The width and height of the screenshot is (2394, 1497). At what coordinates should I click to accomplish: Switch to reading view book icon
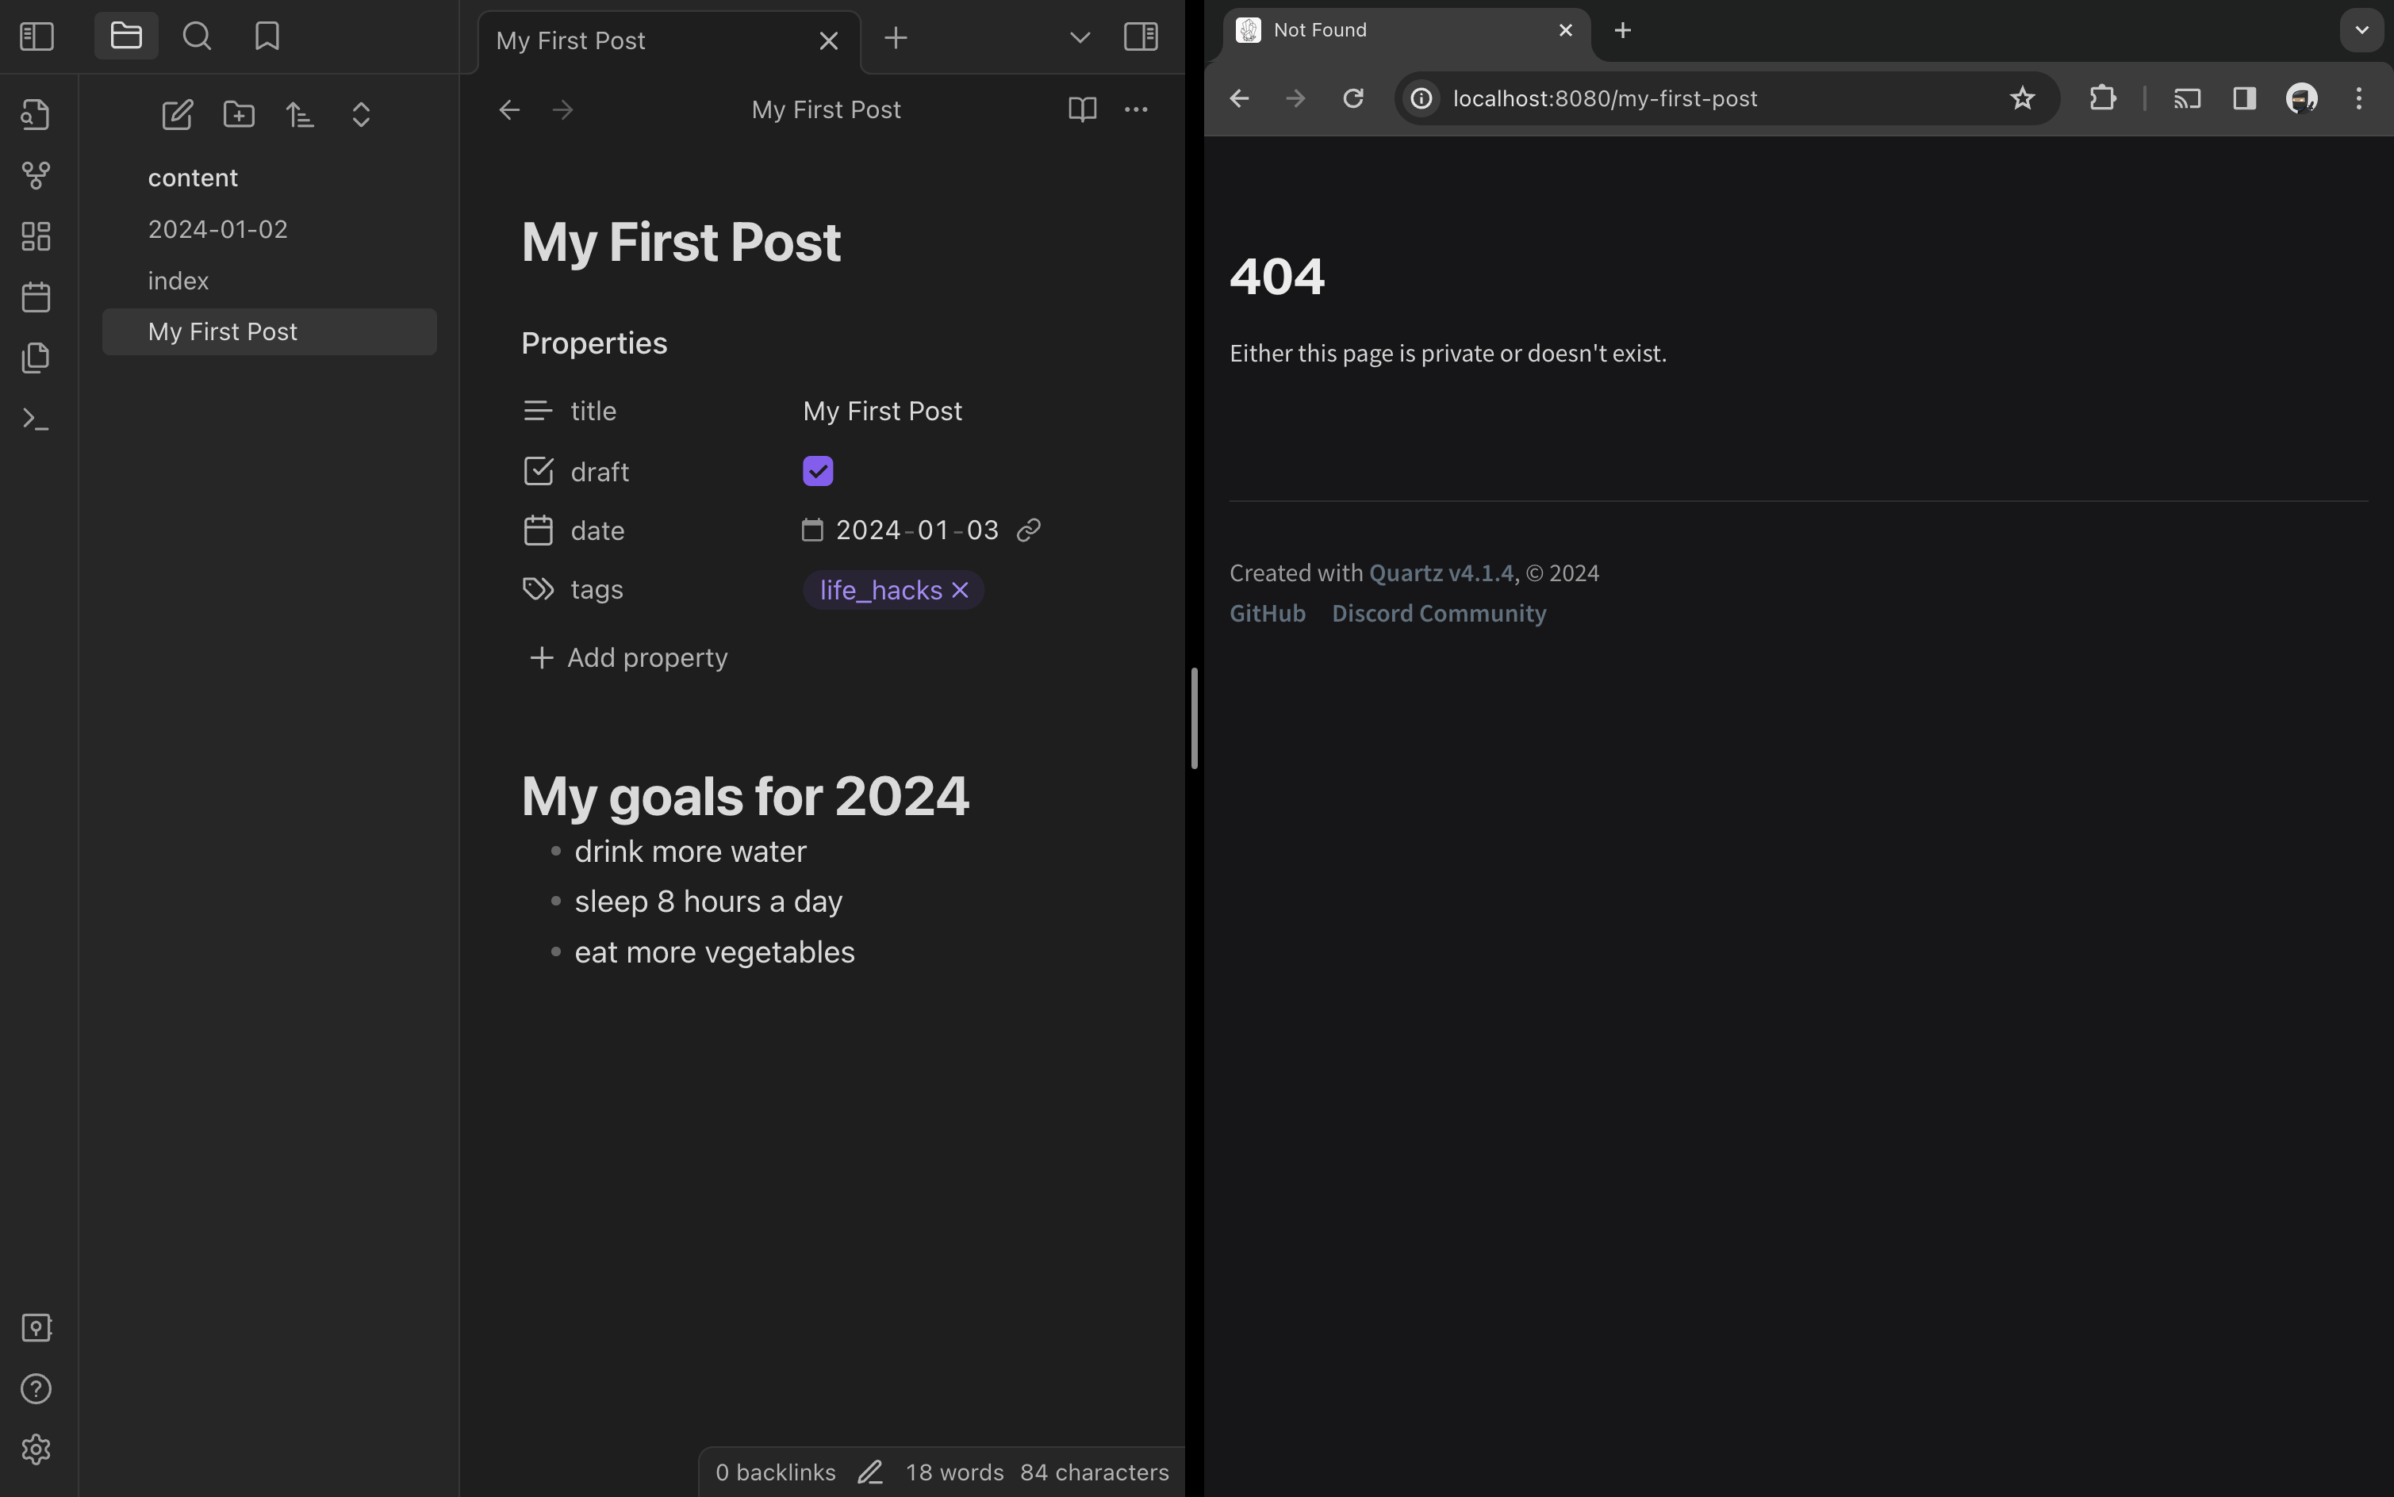pyautogui.click(x=1082, y=109)
